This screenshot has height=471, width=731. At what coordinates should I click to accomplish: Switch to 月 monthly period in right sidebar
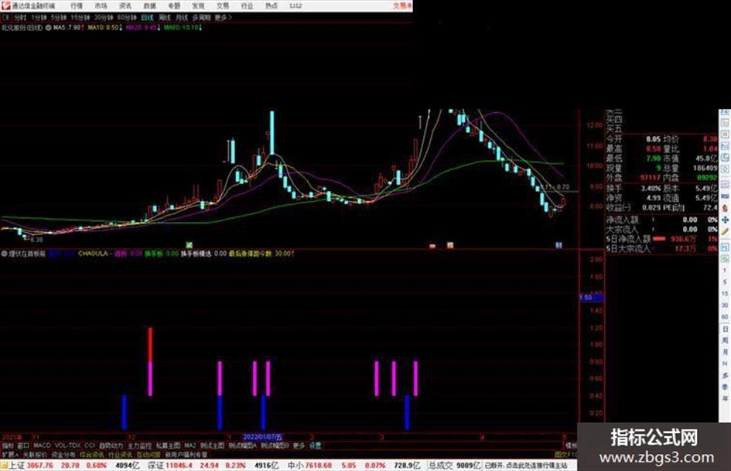click(x=725, y=352)
